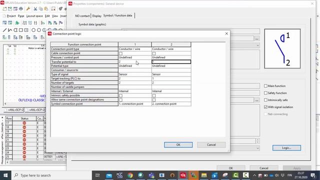Open the notification center icon
Viewport: 320px width, 180px height.
point(313,175)
